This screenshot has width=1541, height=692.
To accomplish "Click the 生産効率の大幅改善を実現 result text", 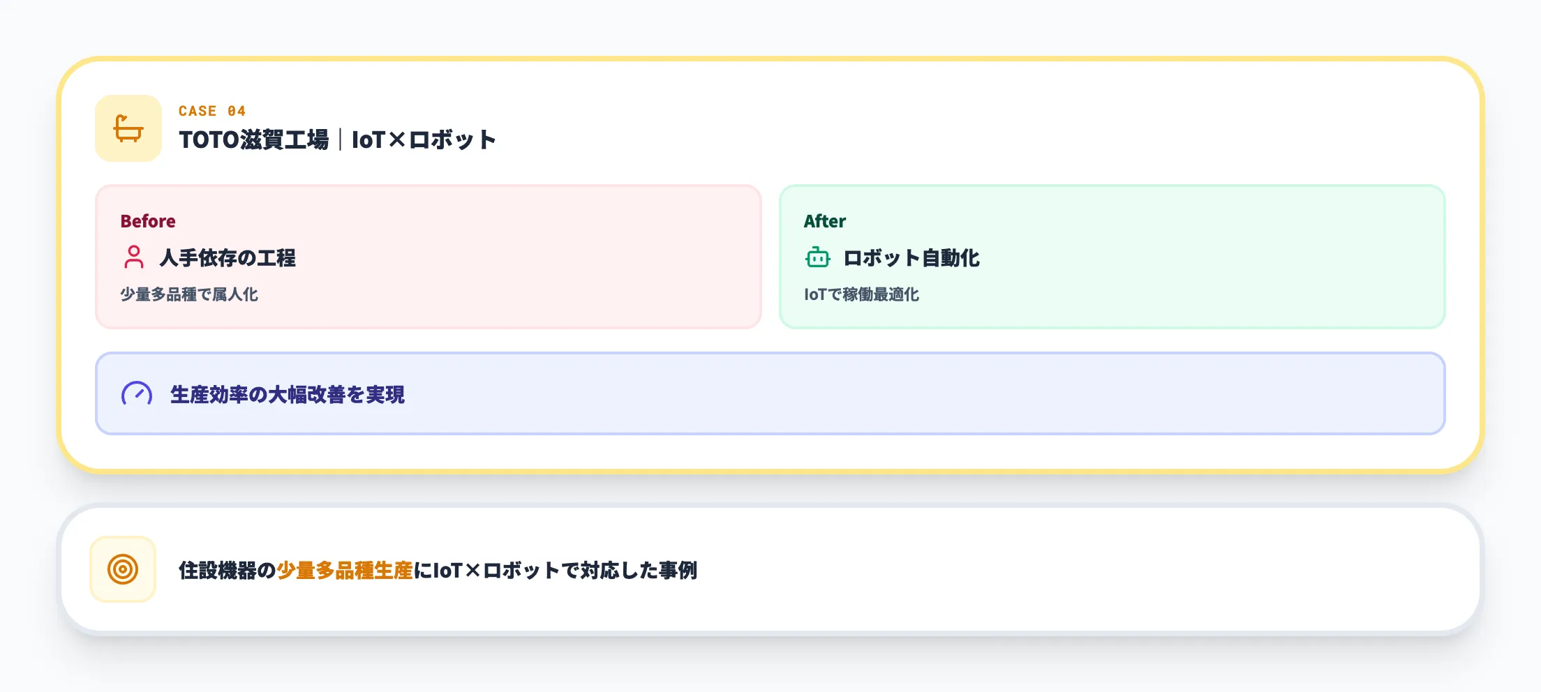I will [x=288, y=395].
